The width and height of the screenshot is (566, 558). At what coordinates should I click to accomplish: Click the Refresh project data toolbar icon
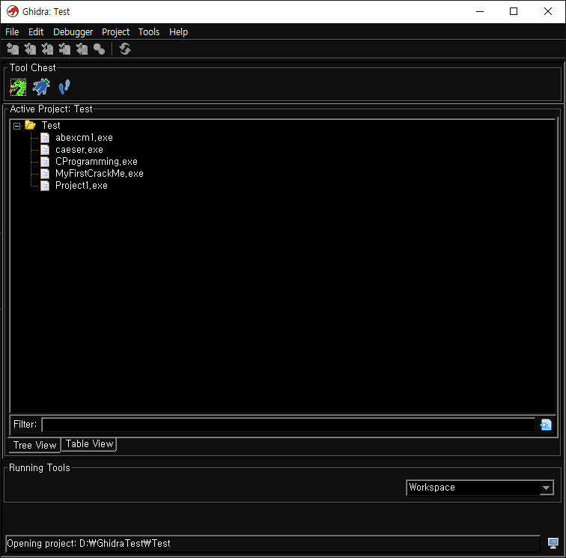point(125,49)
